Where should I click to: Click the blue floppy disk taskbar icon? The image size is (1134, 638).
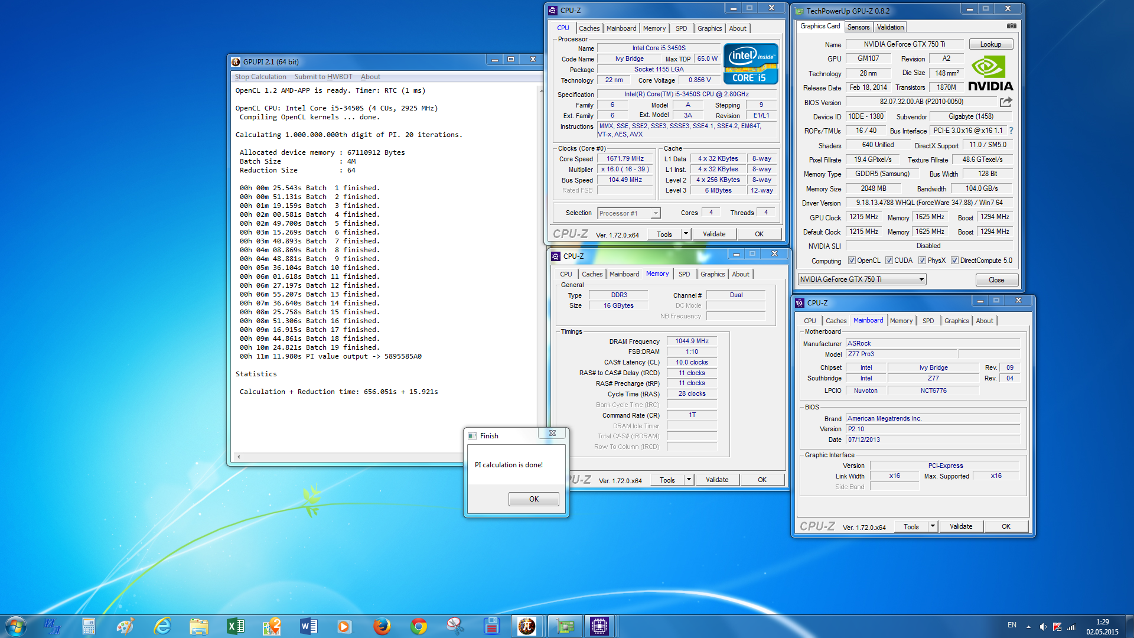coord(491,626)
